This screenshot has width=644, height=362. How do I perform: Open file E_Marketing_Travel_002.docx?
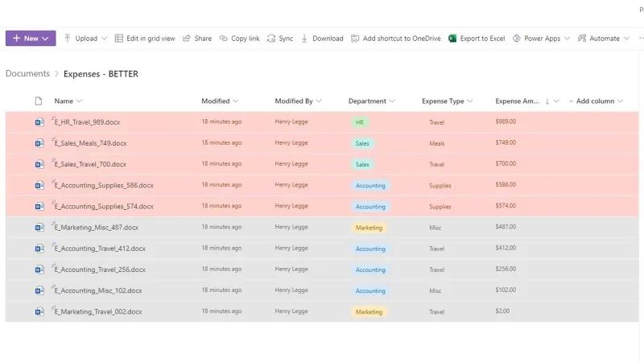point(98,312)
